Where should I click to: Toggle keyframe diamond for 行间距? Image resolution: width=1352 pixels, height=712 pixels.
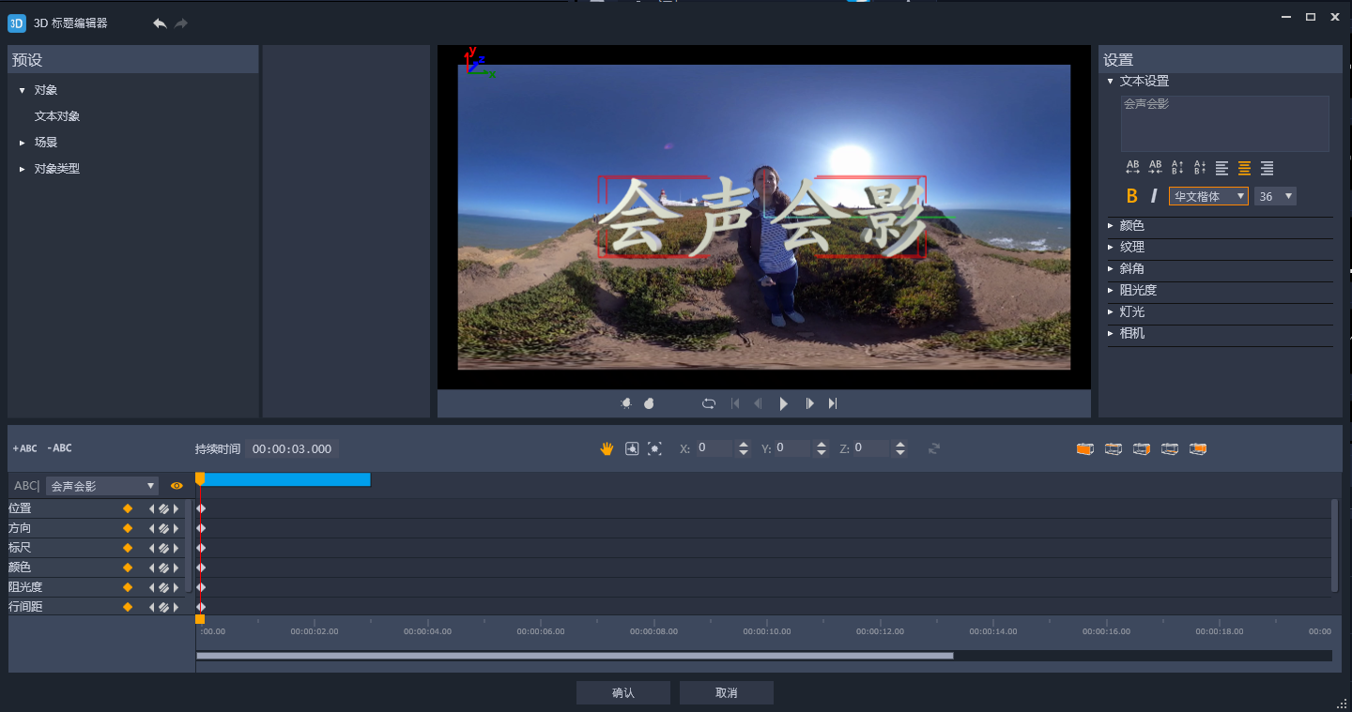point(128,607)
